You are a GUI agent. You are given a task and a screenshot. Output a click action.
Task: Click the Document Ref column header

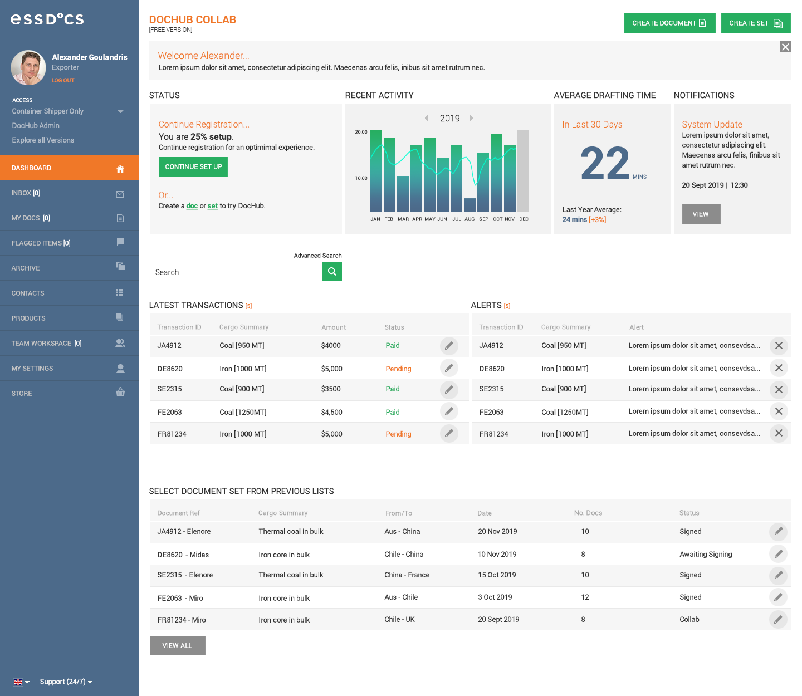(178, 513)
